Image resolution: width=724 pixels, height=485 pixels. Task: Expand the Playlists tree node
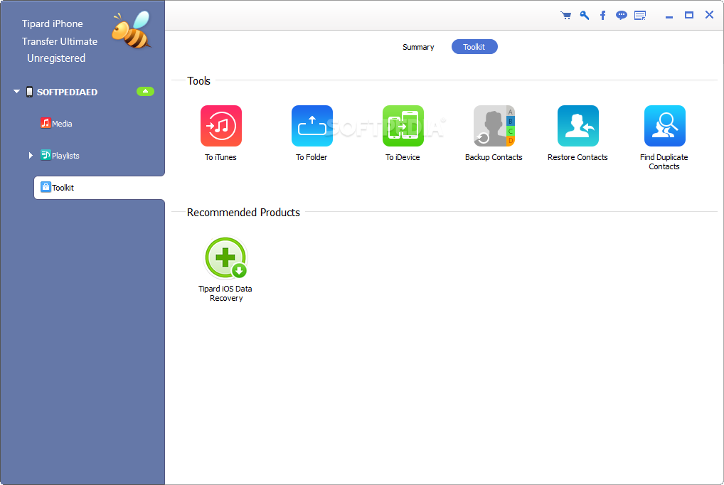pos(31,156)
